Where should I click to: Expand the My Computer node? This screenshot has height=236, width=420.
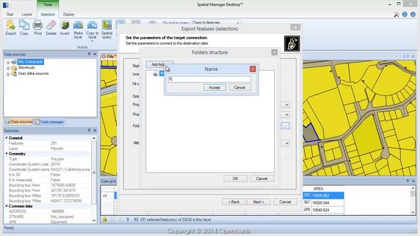[x=8, y=62]
